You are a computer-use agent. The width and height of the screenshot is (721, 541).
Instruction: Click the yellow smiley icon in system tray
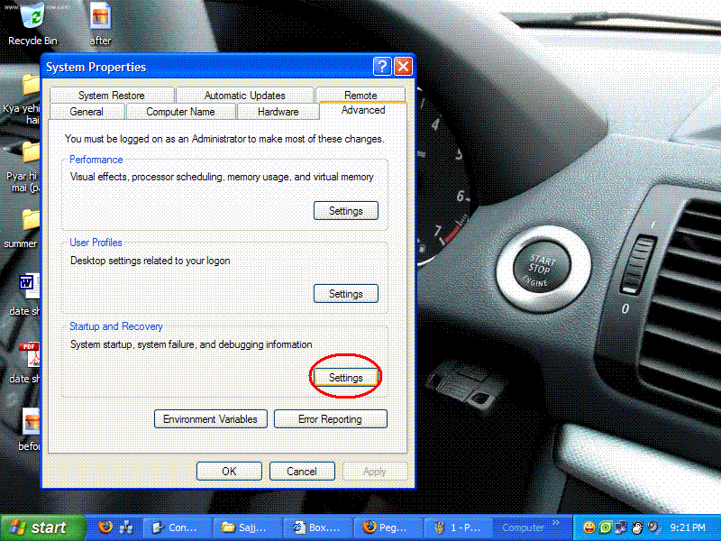tap(589, 527)
